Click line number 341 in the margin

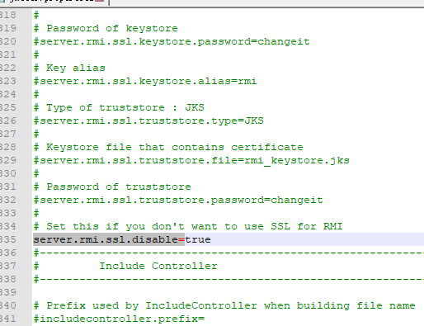[8, 319]
